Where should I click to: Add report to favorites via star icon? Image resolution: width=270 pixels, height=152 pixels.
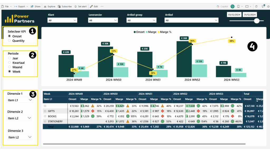click(x=268, y=6)
